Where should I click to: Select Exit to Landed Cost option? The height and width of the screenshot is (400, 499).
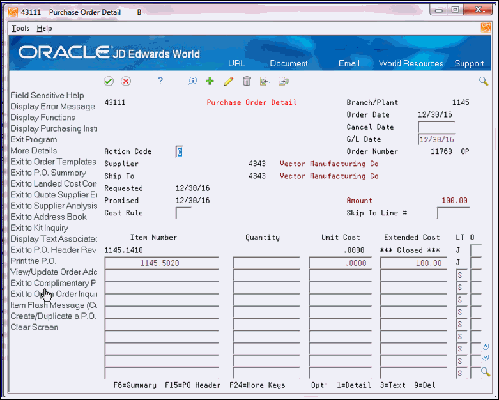(x=54, y=183)
